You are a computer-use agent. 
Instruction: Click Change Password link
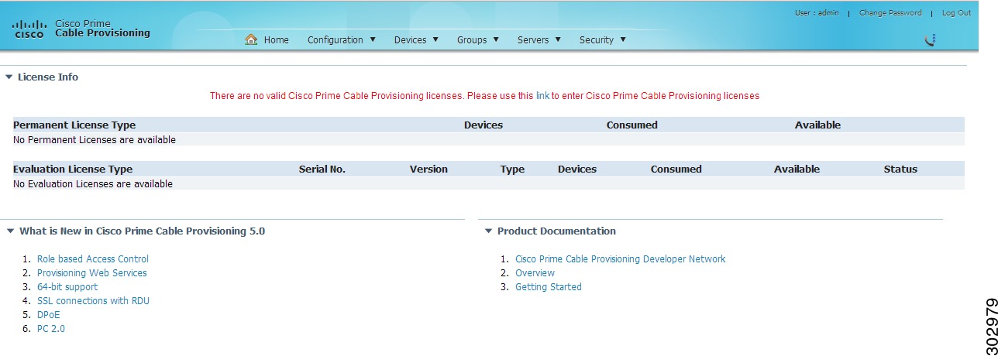[x=890, y=13]
